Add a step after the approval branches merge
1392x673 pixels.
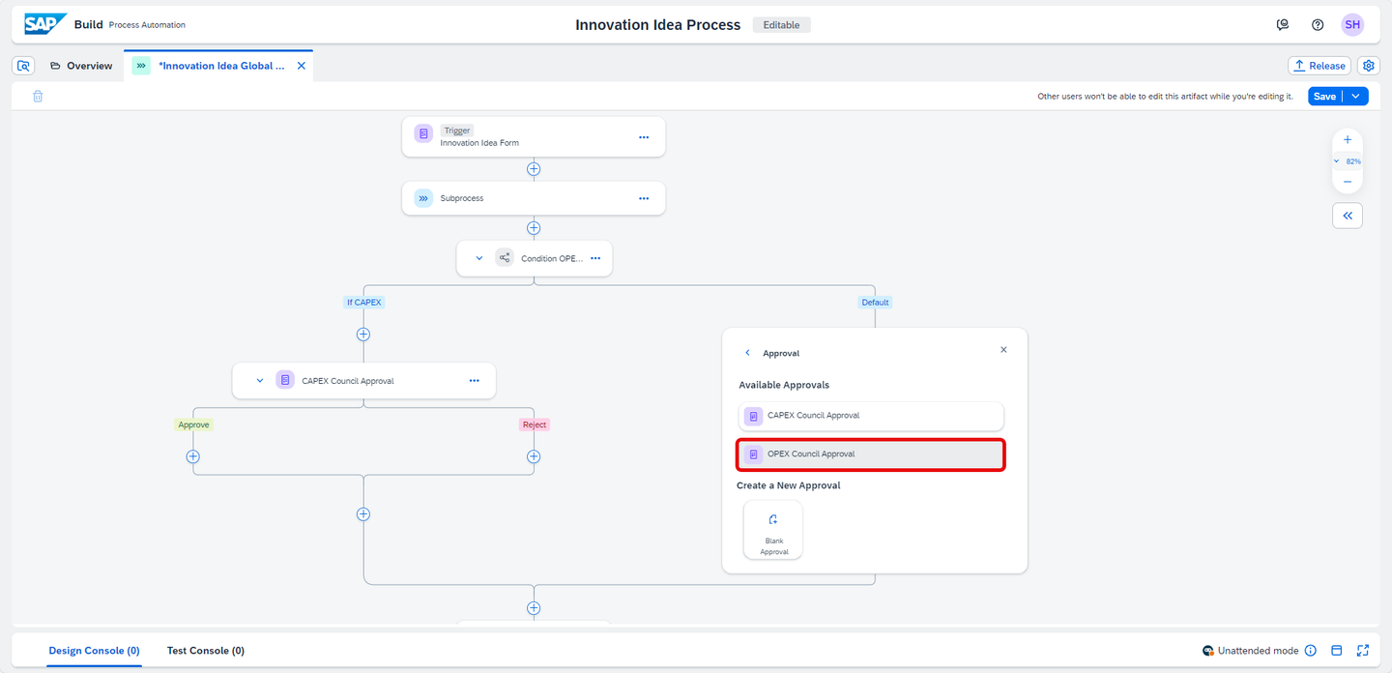pyautogui.click(x=363, y=514)
